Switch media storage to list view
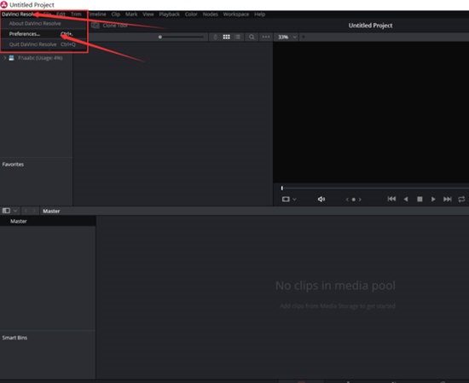 point(238,37)
